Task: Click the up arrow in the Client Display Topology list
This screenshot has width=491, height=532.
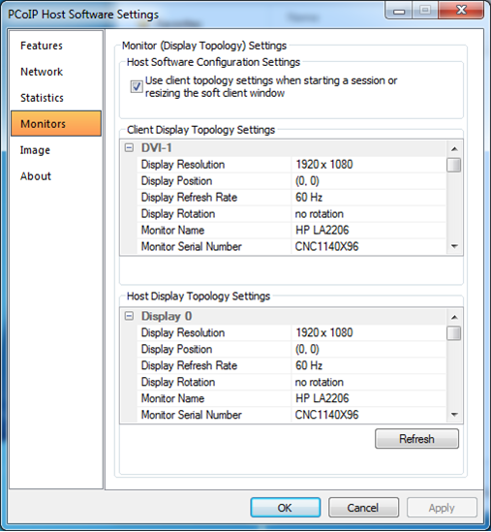Action: [454, 149]
